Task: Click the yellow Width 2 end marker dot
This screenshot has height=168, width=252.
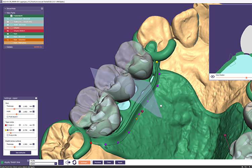Action: (6, 130)
